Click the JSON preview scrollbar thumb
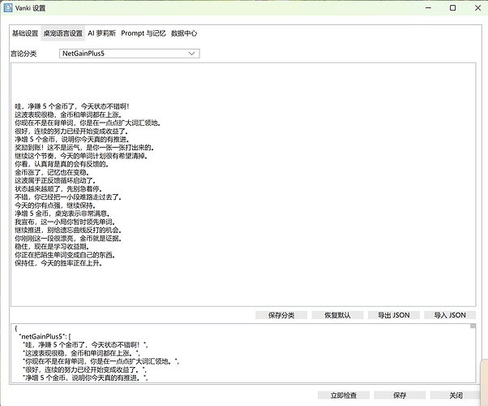The width and height of the screenshot is (488, 406). (x=473, y=326)
